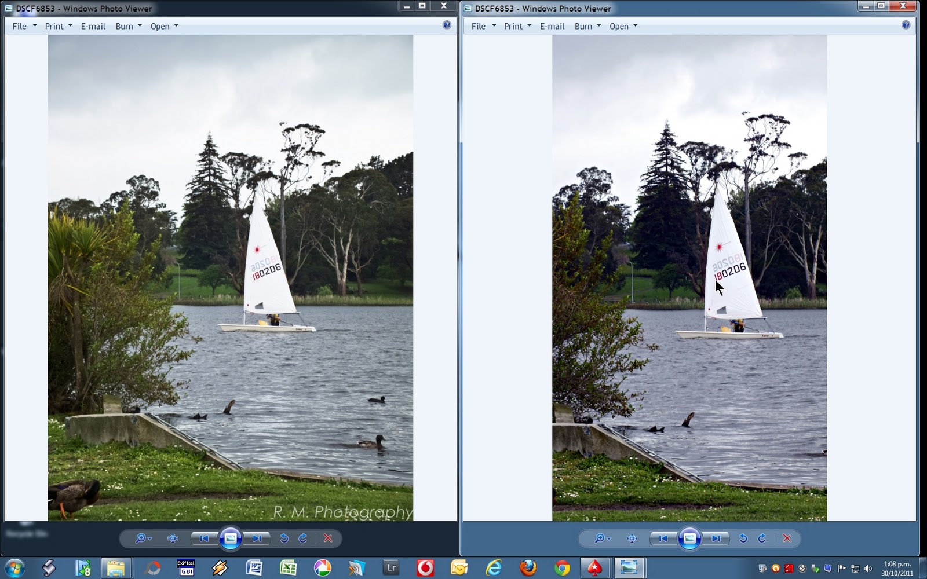The height and width of the screenshot is (579, 927).
Task: Click the previous image arrow
Action: click(203, 538)
